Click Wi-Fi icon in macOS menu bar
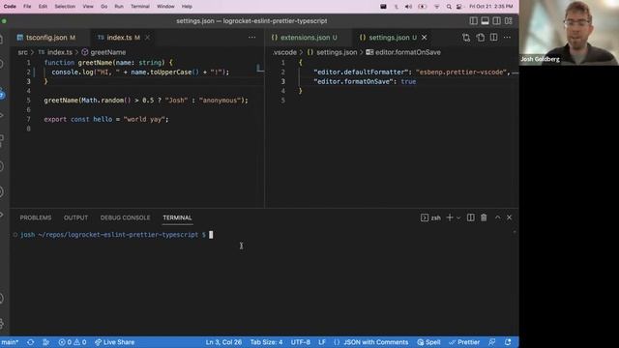 [436, 7]
